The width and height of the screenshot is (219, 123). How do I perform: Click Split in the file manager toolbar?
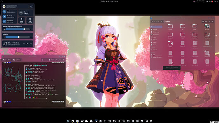pos(205,21)
